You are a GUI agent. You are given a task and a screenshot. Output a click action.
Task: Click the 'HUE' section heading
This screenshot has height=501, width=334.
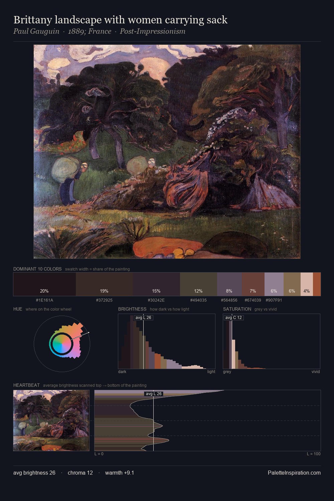(x=18, y=309)
